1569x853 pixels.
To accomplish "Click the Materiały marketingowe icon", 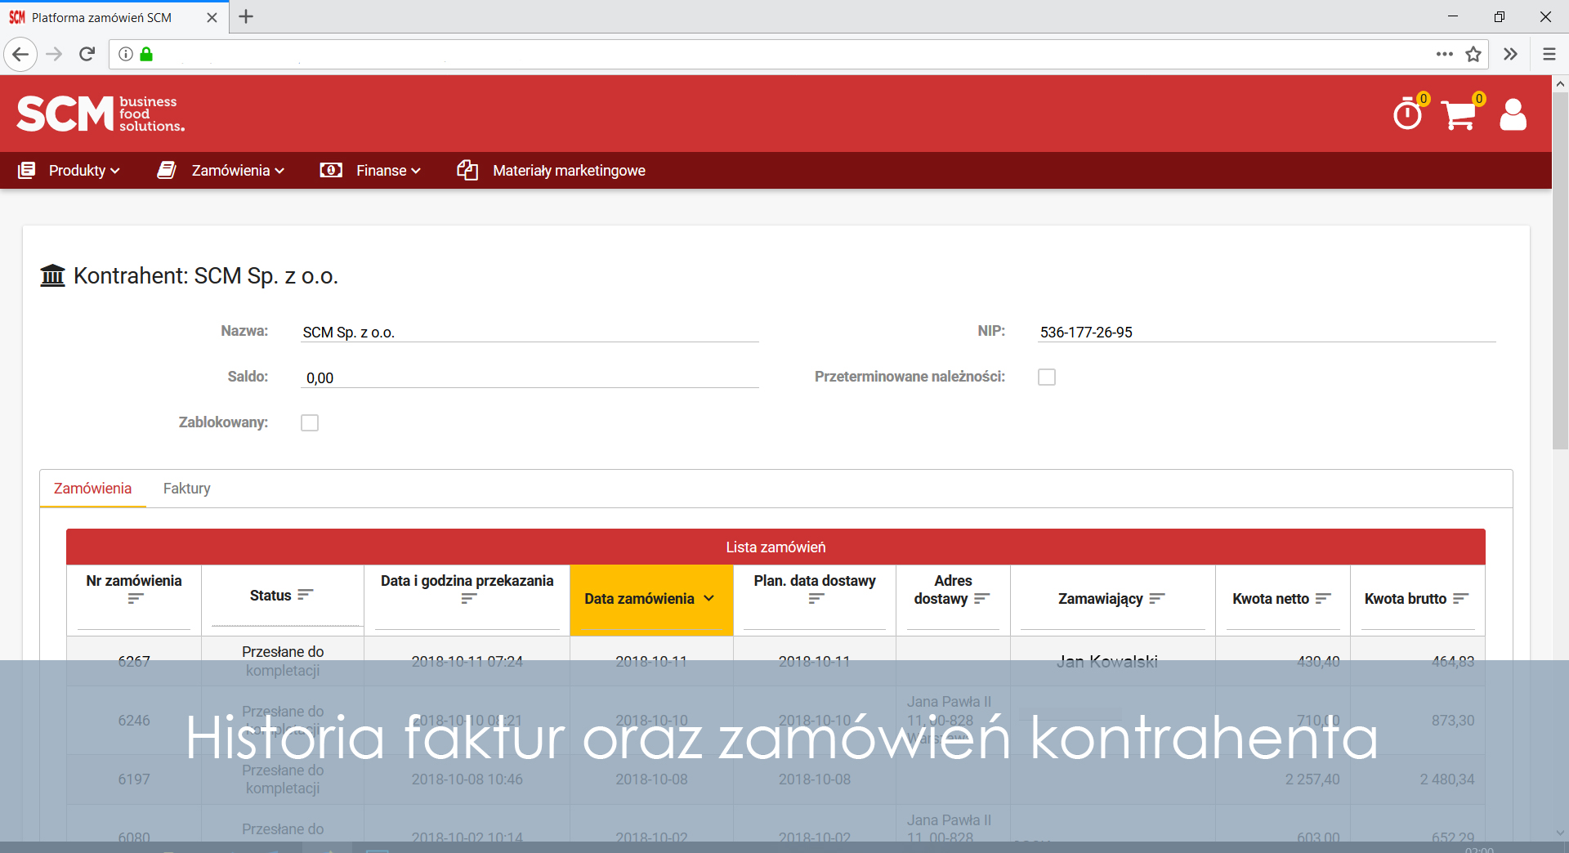I will pyautogui.click(x=467, y=170).
